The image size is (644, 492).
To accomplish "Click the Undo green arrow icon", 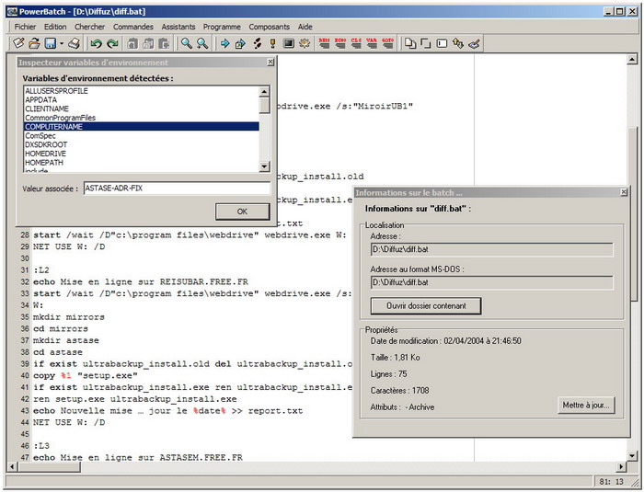I will pos(96,43).
